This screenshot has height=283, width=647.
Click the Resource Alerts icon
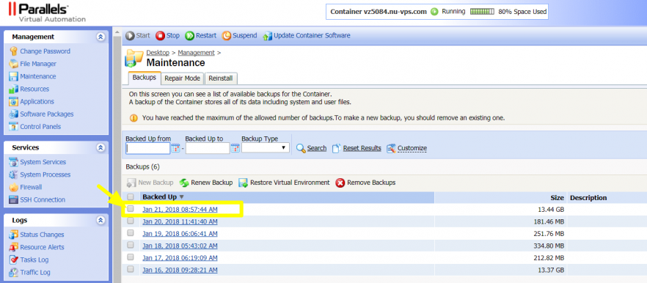pos(13,247)
